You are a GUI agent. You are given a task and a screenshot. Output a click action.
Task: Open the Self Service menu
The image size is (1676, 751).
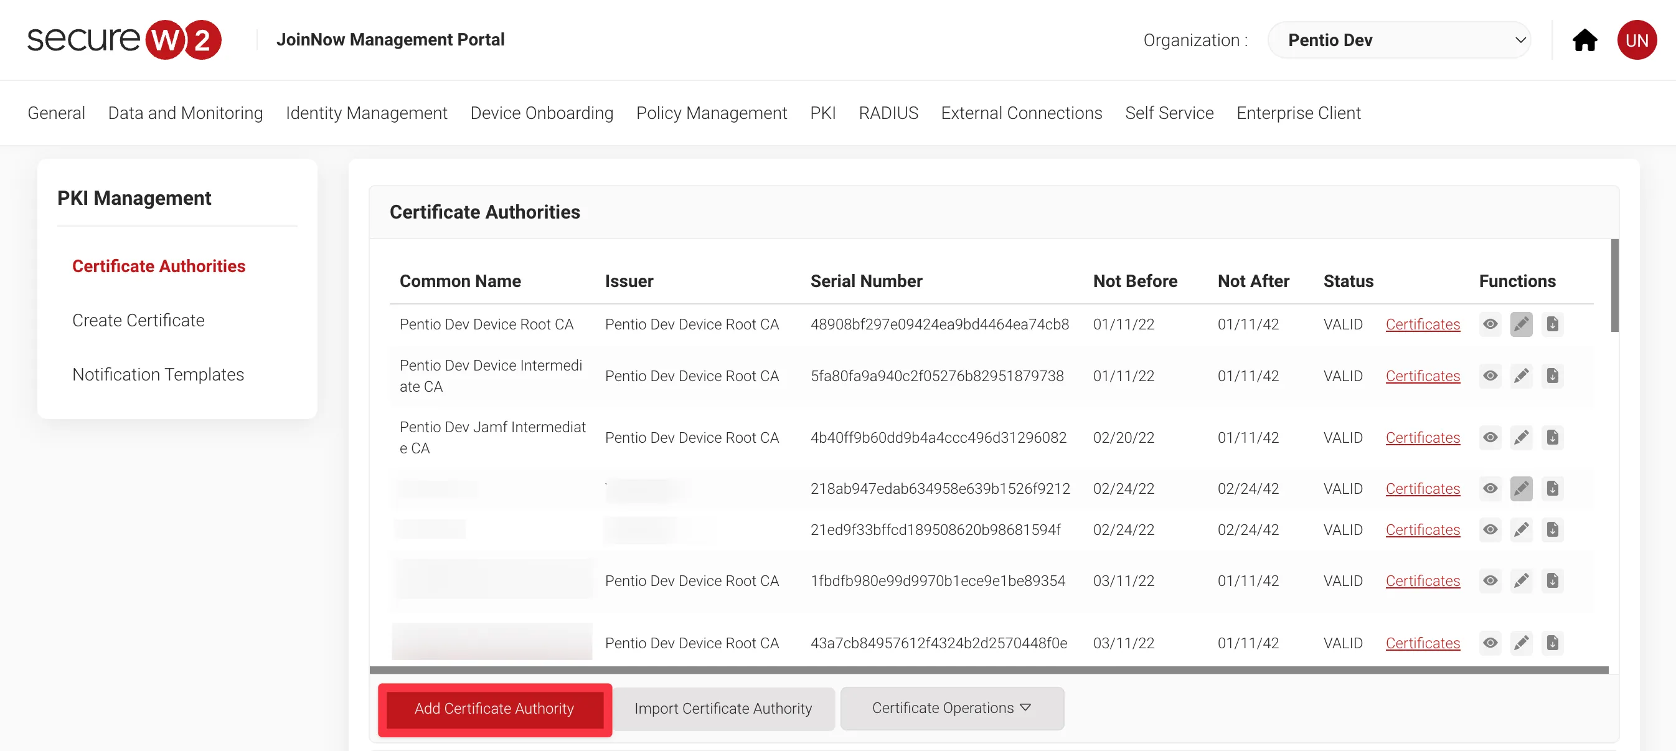coord(1169,113)
